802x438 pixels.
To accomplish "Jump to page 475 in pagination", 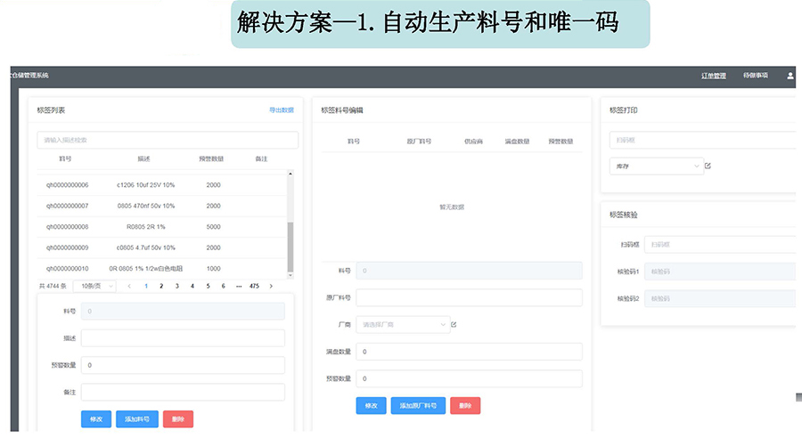I will pos(254,286).
